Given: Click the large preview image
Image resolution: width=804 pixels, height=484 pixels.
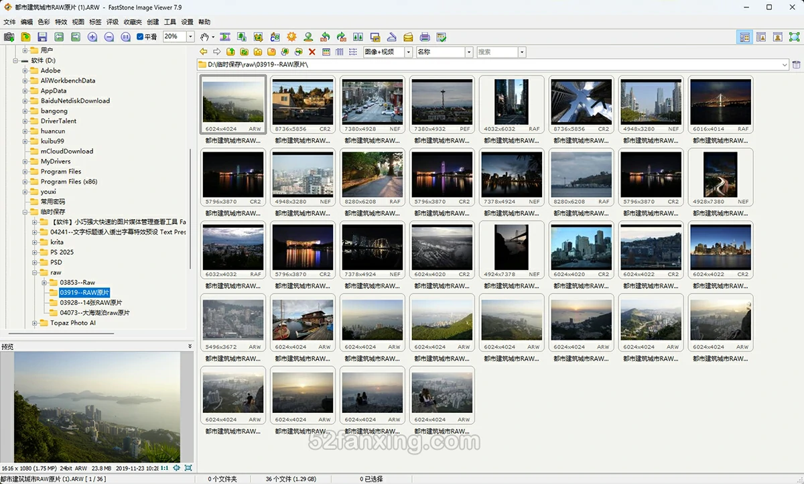Looking at the screenshot, I should coord(97,406).
